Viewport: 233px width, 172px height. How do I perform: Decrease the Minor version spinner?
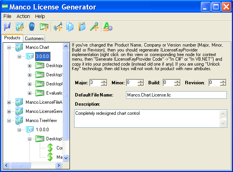[x=141, y=84]
